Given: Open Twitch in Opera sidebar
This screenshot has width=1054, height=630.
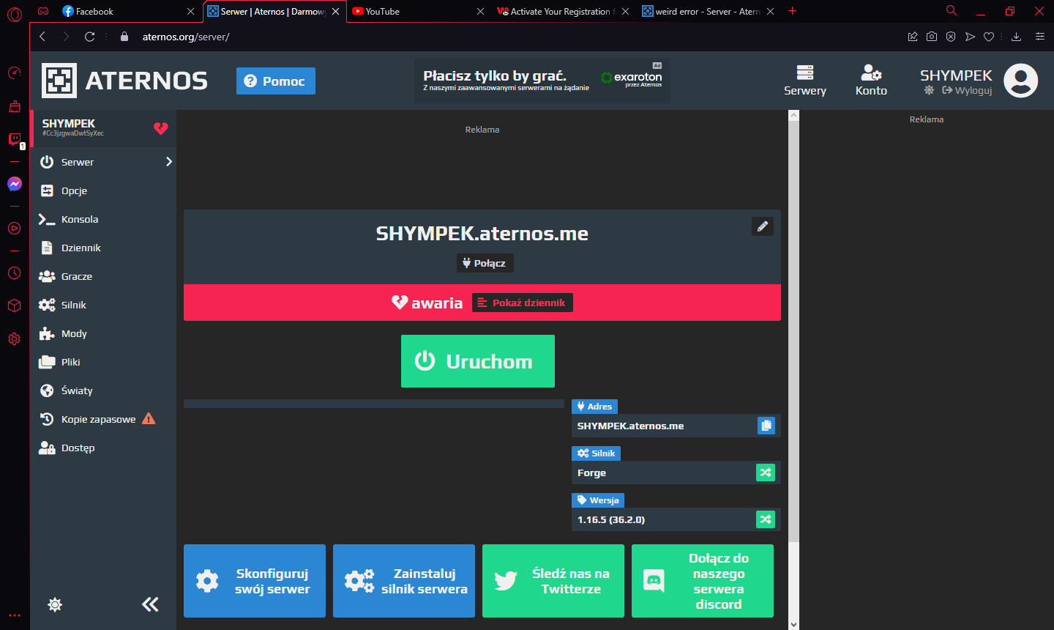Looking at the screenshot, I should [x=15, y=138].
